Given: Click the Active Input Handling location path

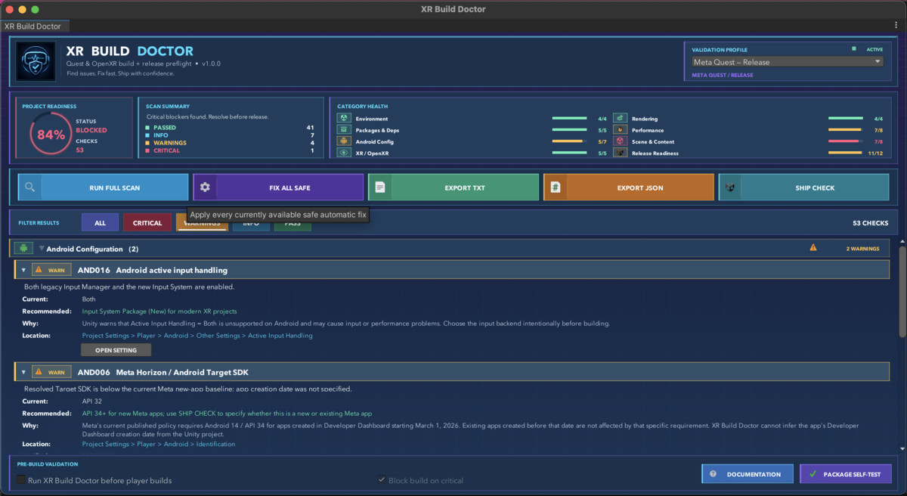Looking at the screenshot, I should (197, 335).
